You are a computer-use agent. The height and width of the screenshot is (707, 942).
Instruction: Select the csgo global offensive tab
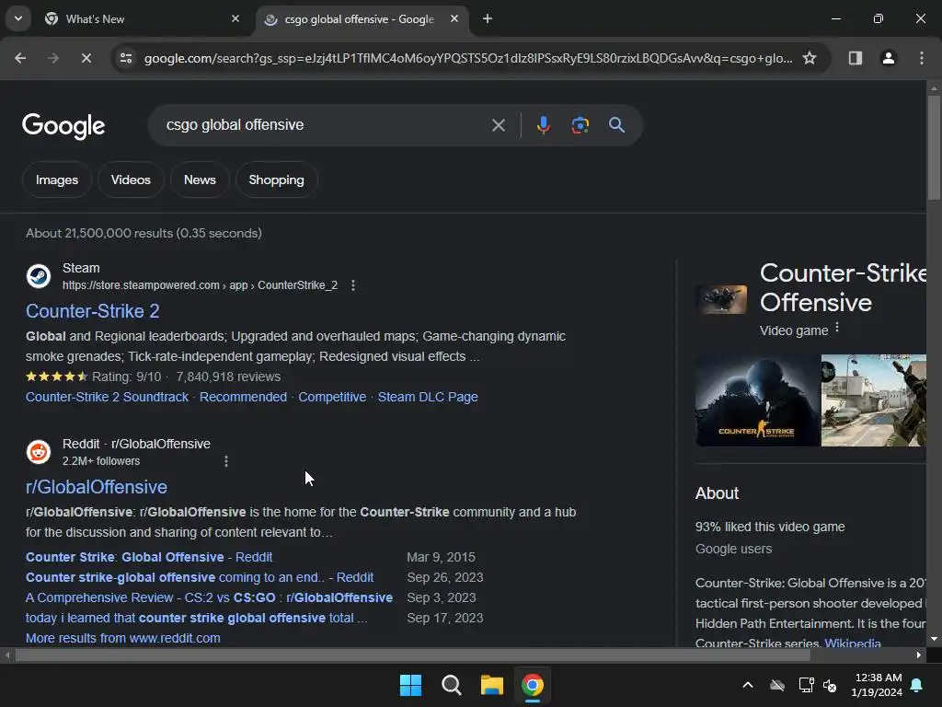[x=361, y=19]
